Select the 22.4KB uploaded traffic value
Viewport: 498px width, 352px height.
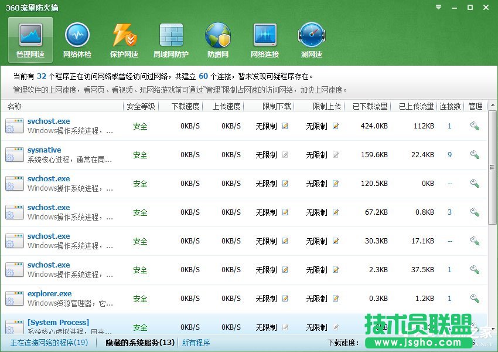click(x=422, y=155)
